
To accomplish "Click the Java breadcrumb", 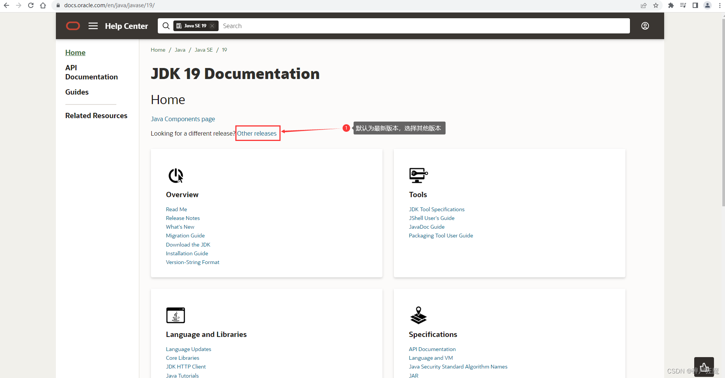I will click(x=180, y=50).
